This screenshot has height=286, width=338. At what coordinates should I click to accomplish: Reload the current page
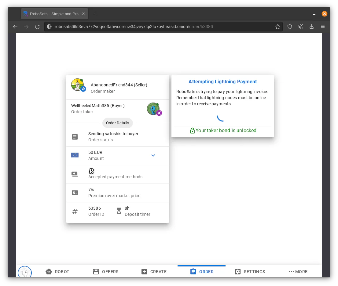(37, 27)
